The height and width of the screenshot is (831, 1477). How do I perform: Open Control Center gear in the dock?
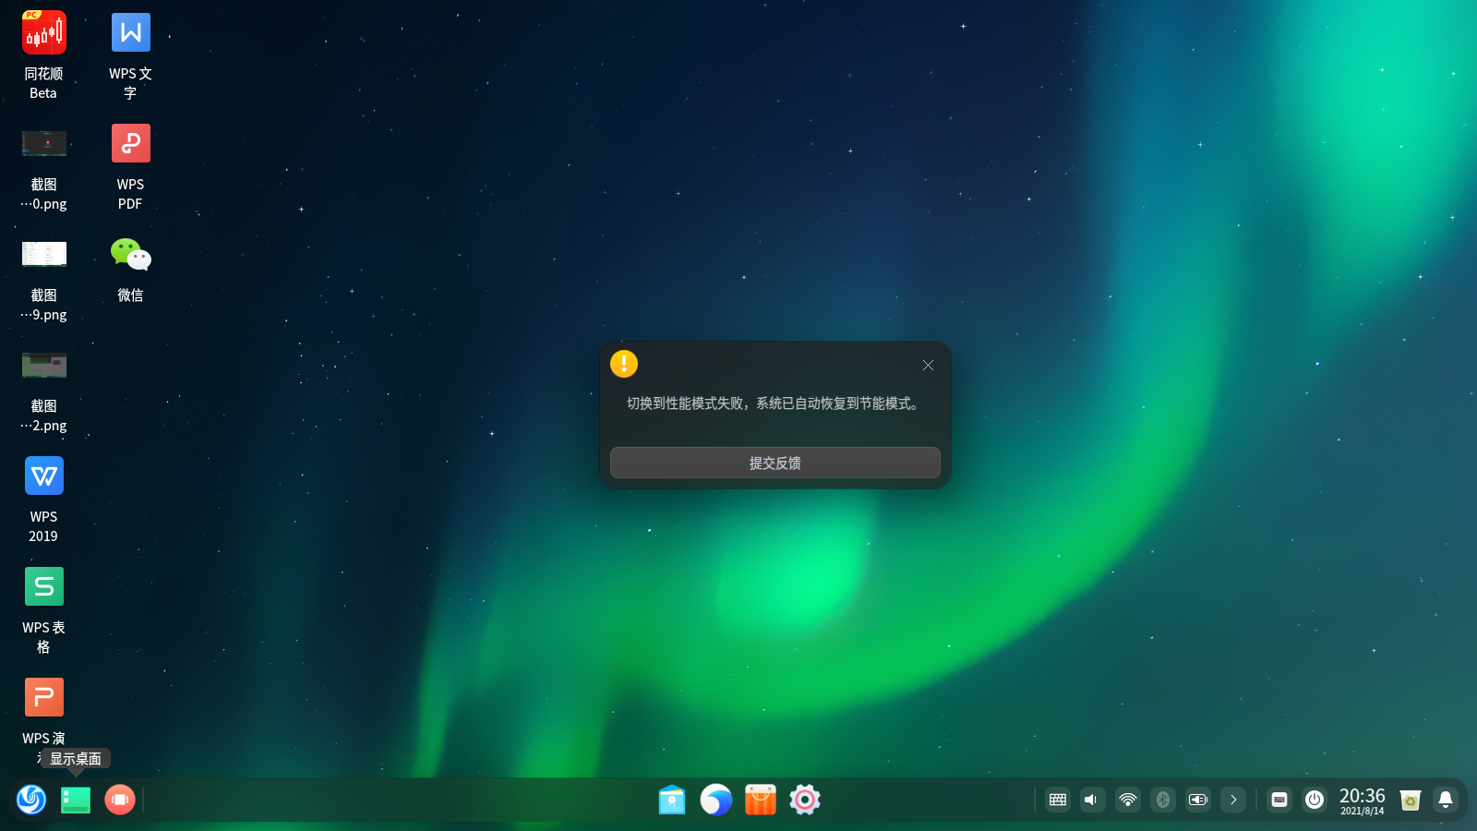[x=805, y=800]
